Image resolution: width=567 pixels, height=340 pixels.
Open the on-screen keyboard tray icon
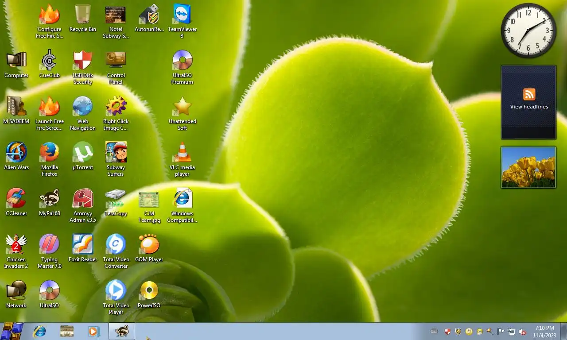[x=434, y=331]
